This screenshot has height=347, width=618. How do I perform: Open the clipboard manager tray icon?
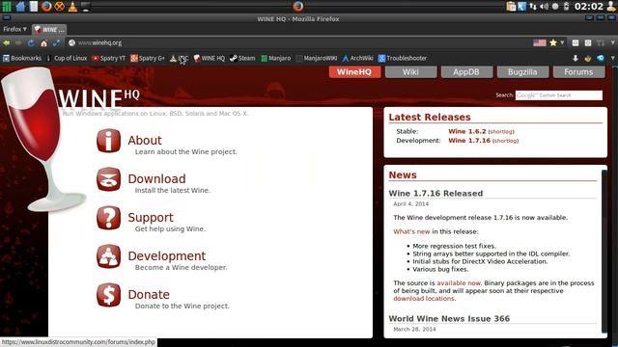[x=511, y=7]
